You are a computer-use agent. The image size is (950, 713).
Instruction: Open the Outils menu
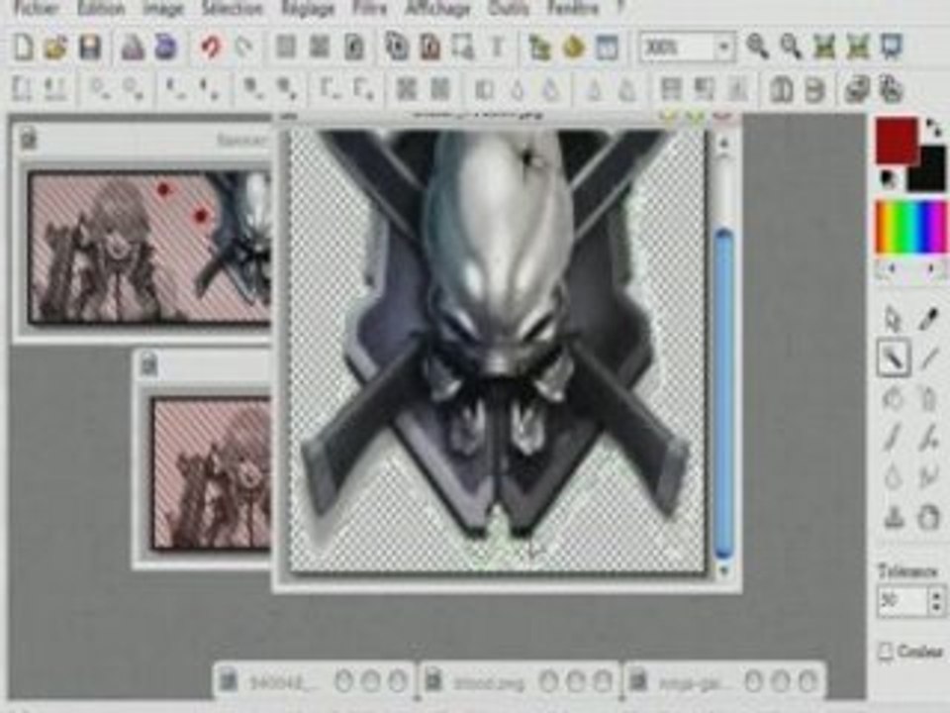tap(509, 8)
